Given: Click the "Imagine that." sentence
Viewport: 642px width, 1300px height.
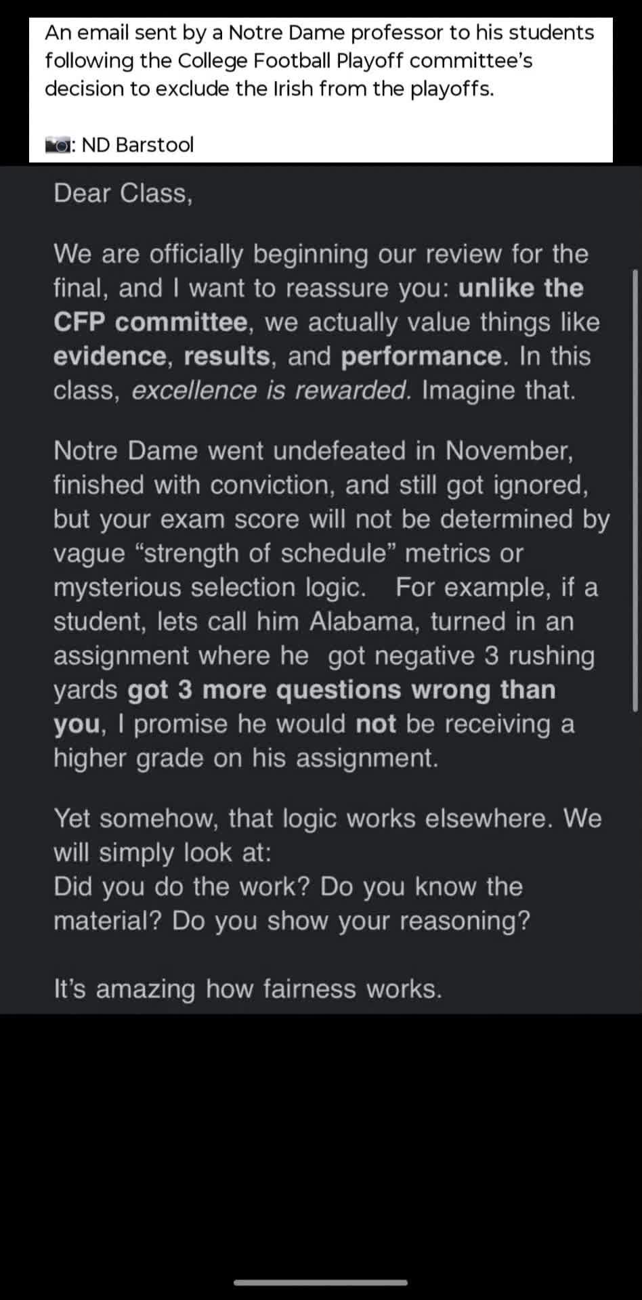Looking at the screenshot, I should 499,391.
